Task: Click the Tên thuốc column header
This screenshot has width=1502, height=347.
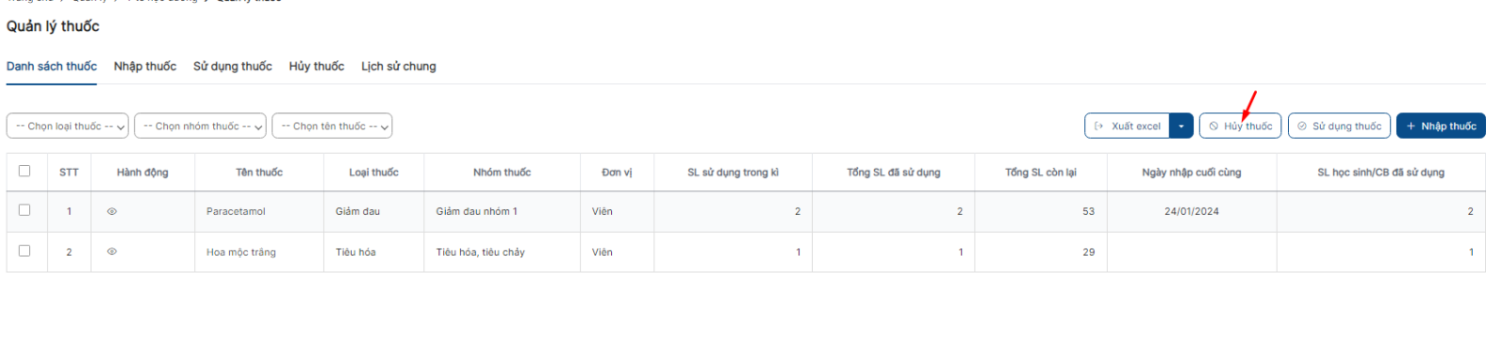Action: coord(259,173)
